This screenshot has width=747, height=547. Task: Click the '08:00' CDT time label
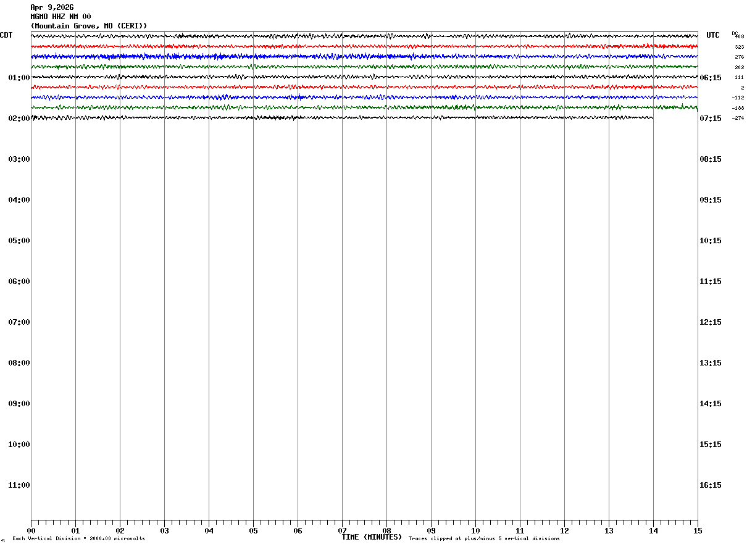19,363
